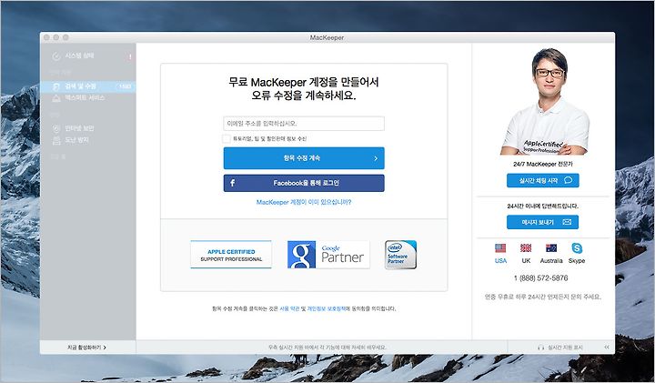Viewport: 655px width, 383px height.
Task: Click the 메시지 보내기 button
Action: click(542, 222)
